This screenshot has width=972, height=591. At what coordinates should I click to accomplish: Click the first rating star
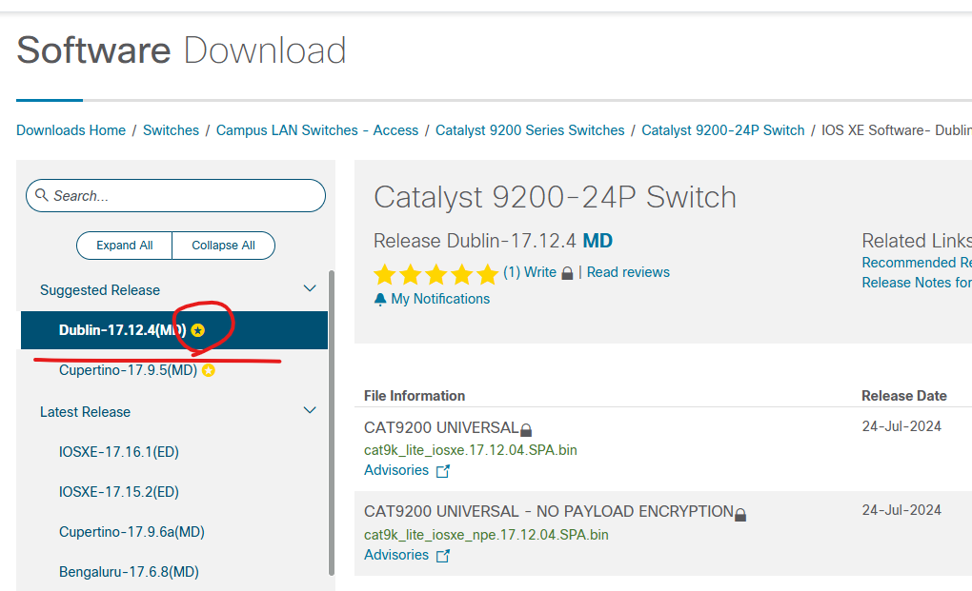pyautogui.click(x=385, y=273)
